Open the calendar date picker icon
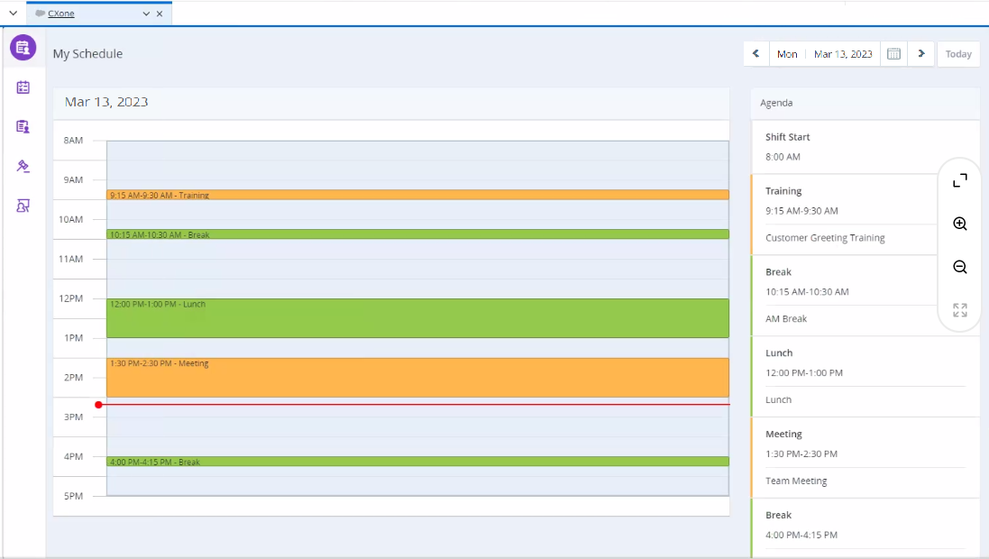This screenshot has width=989, height=559. point(893,53)
